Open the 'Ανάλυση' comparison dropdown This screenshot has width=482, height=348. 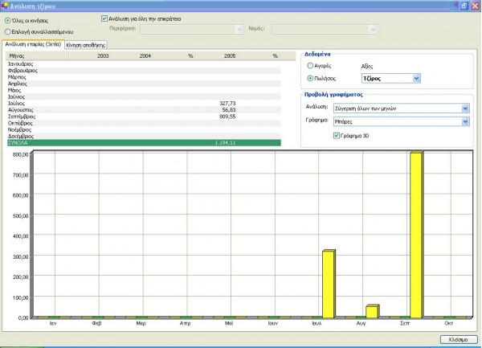pyautogui.click(x=402, y=108)
